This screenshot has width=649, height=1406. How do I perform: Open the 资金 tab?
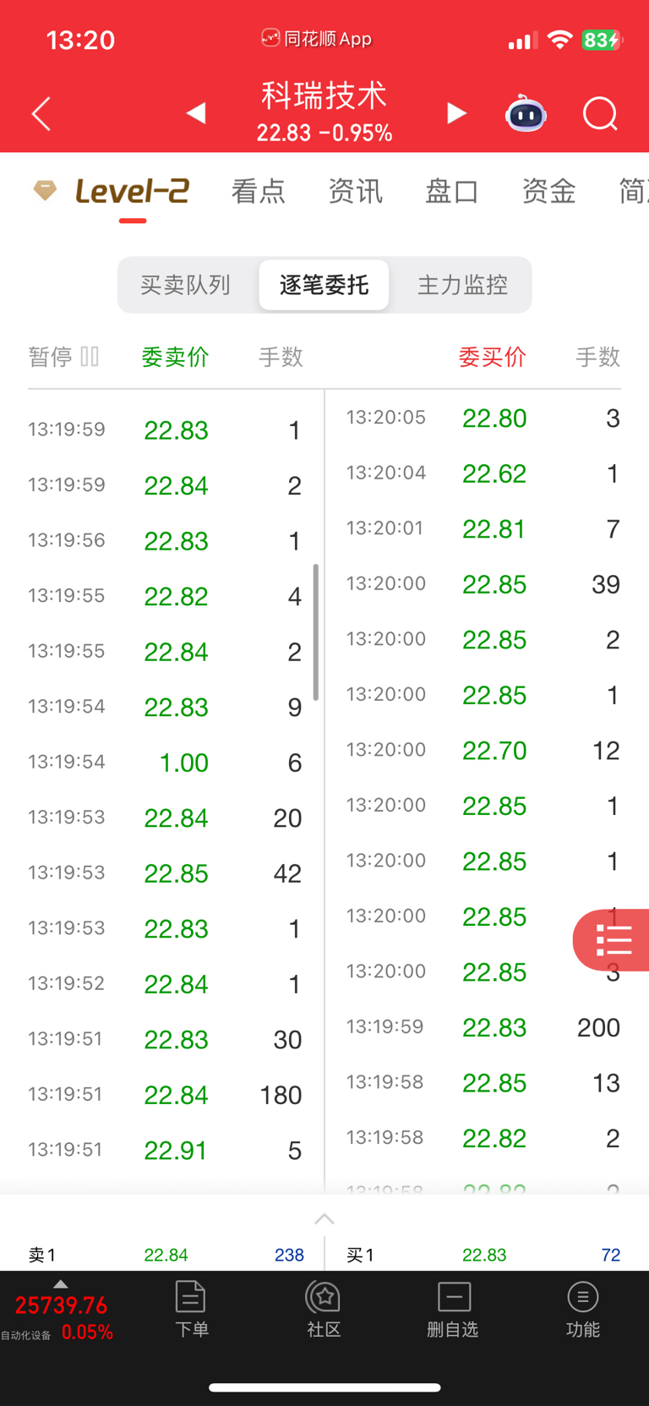(x=548, y=191)
